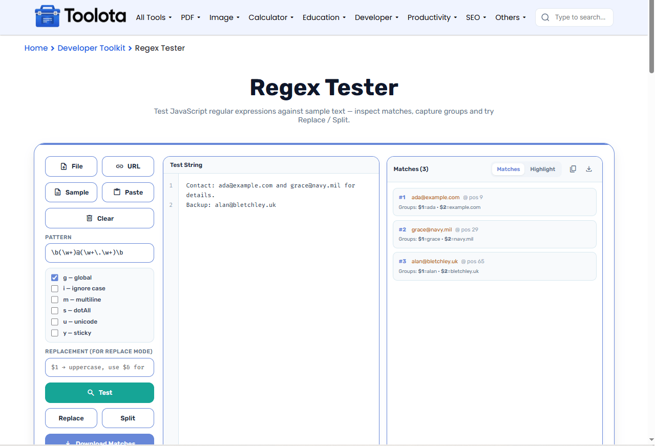Viewport: 655px width, 446px height.
Task: Click the page vertical scrollbar thumb
Action: click(651, 37)
